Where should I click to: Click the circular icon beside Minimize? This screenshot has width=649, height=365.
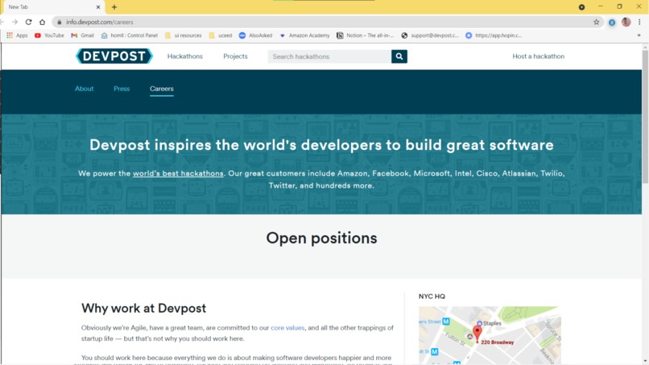(581, 7)
